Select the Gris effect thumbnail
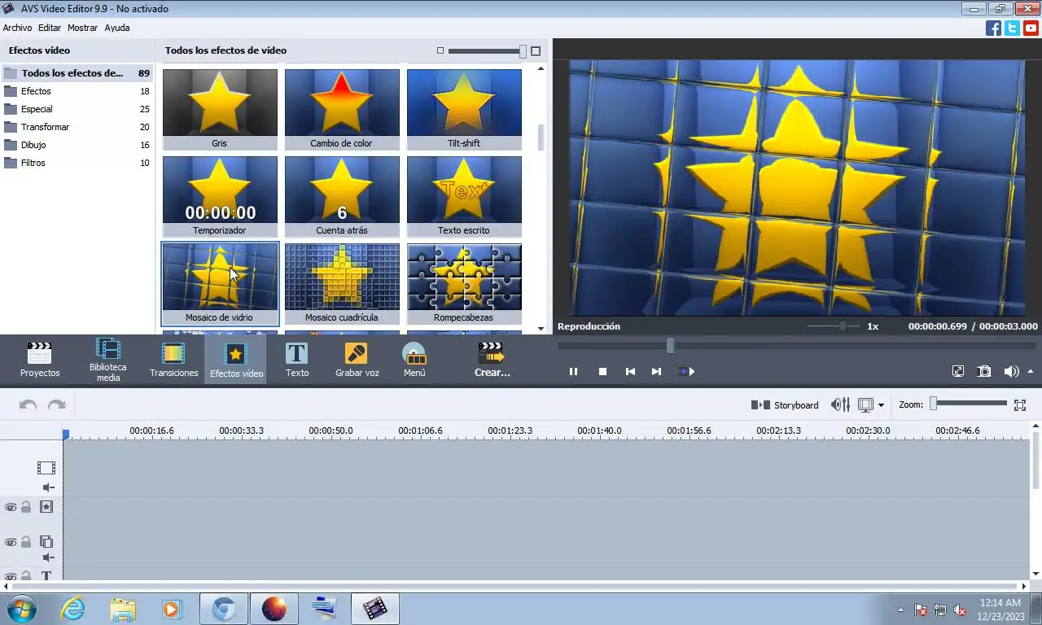This screenshot has height=625, width=1042. click(220, 109)
